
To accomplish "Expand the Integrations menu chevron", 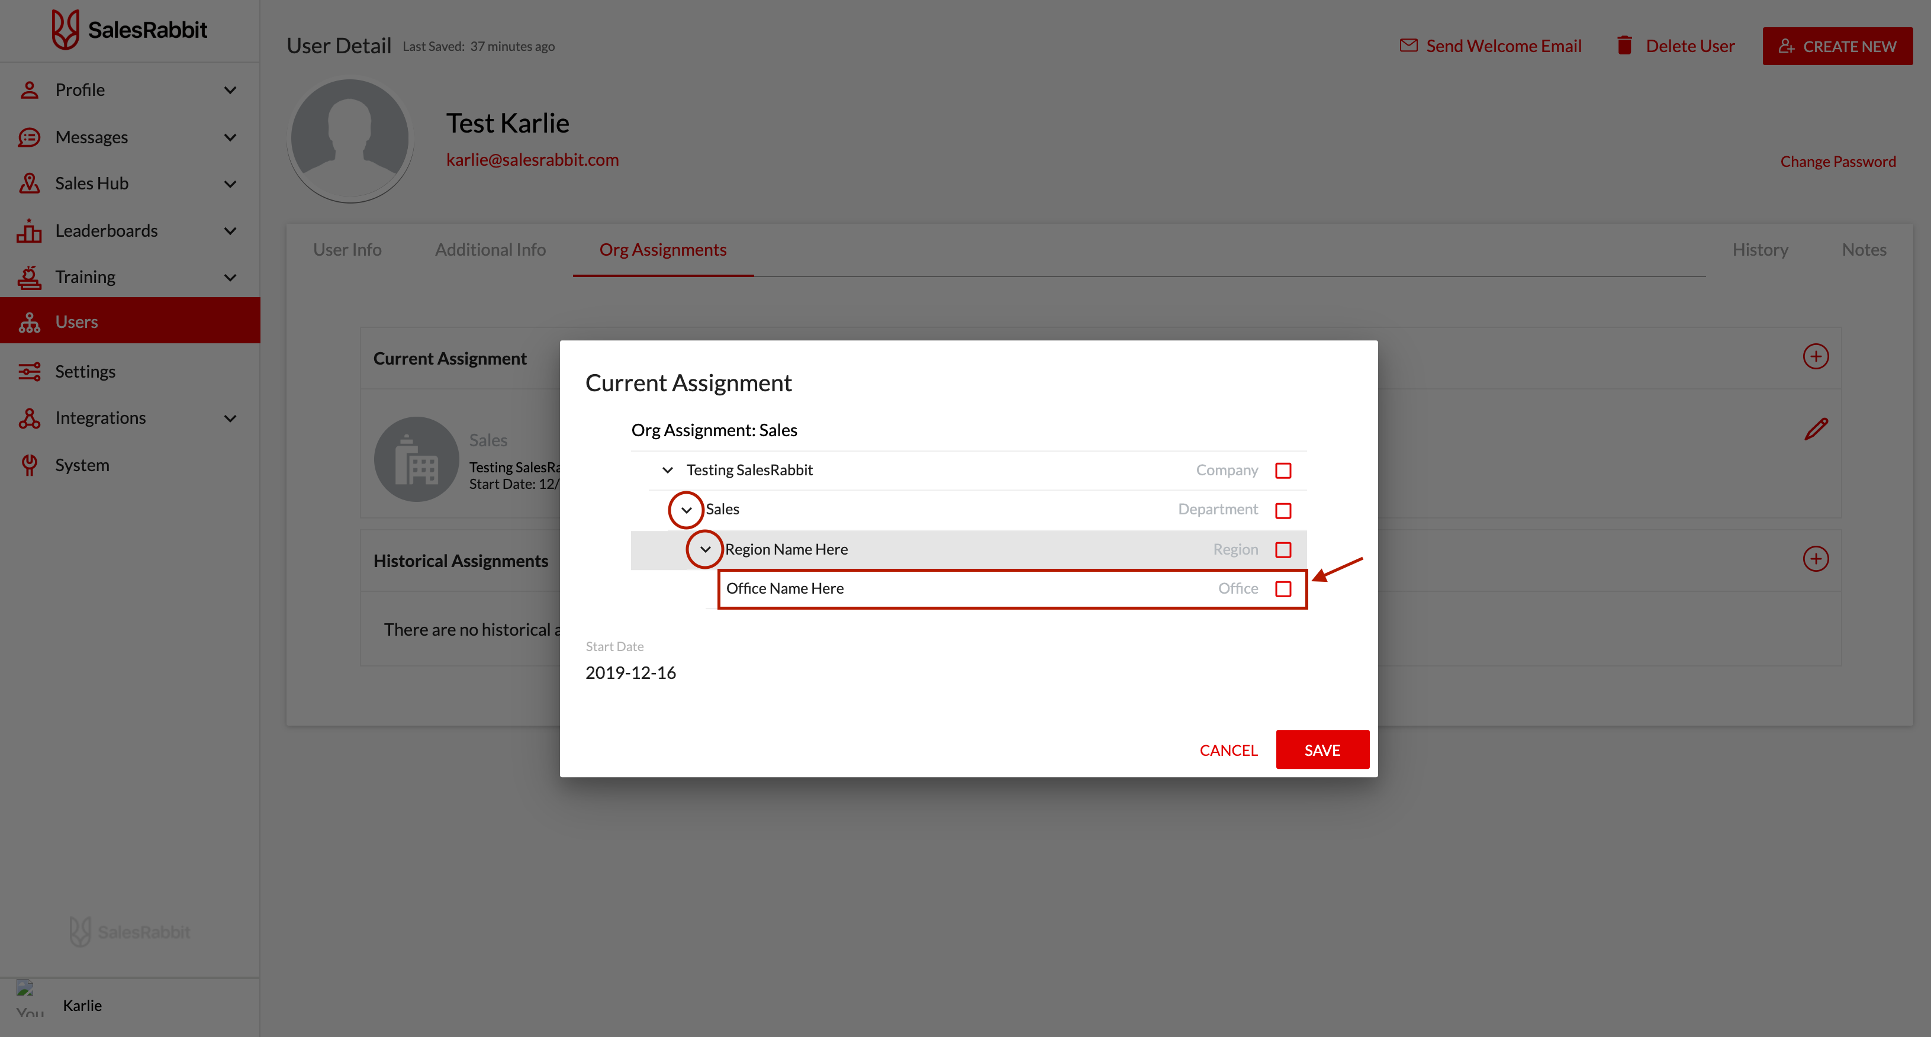I will [230, 418].
